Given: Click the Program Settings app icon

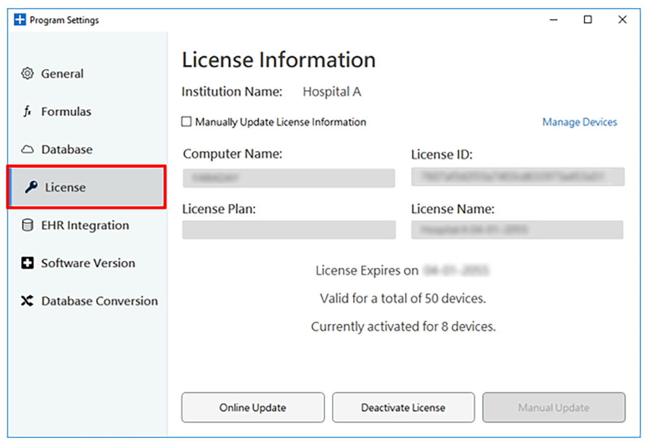Looking at the screenshot, I should coord(20,20).
